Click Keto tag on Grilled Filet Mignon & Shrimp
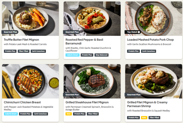The image size is (183, 123). 144,117
